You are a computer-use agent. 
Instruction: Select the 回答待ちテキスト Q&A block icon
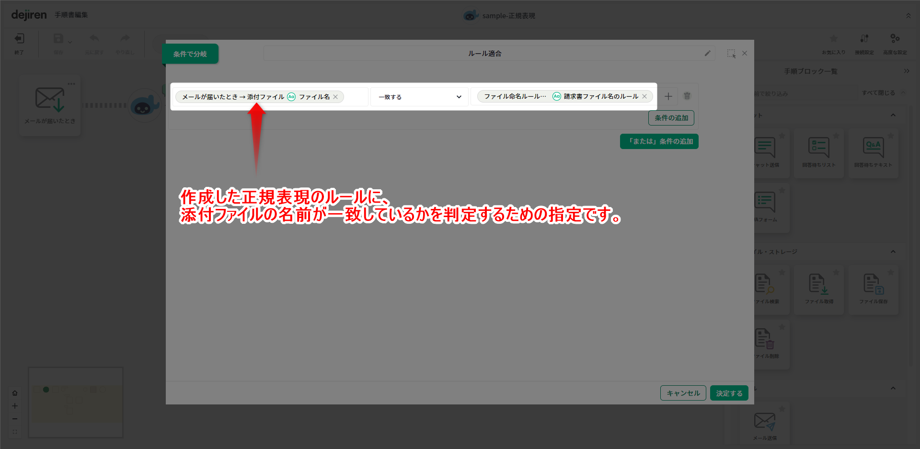click(873, 147)
